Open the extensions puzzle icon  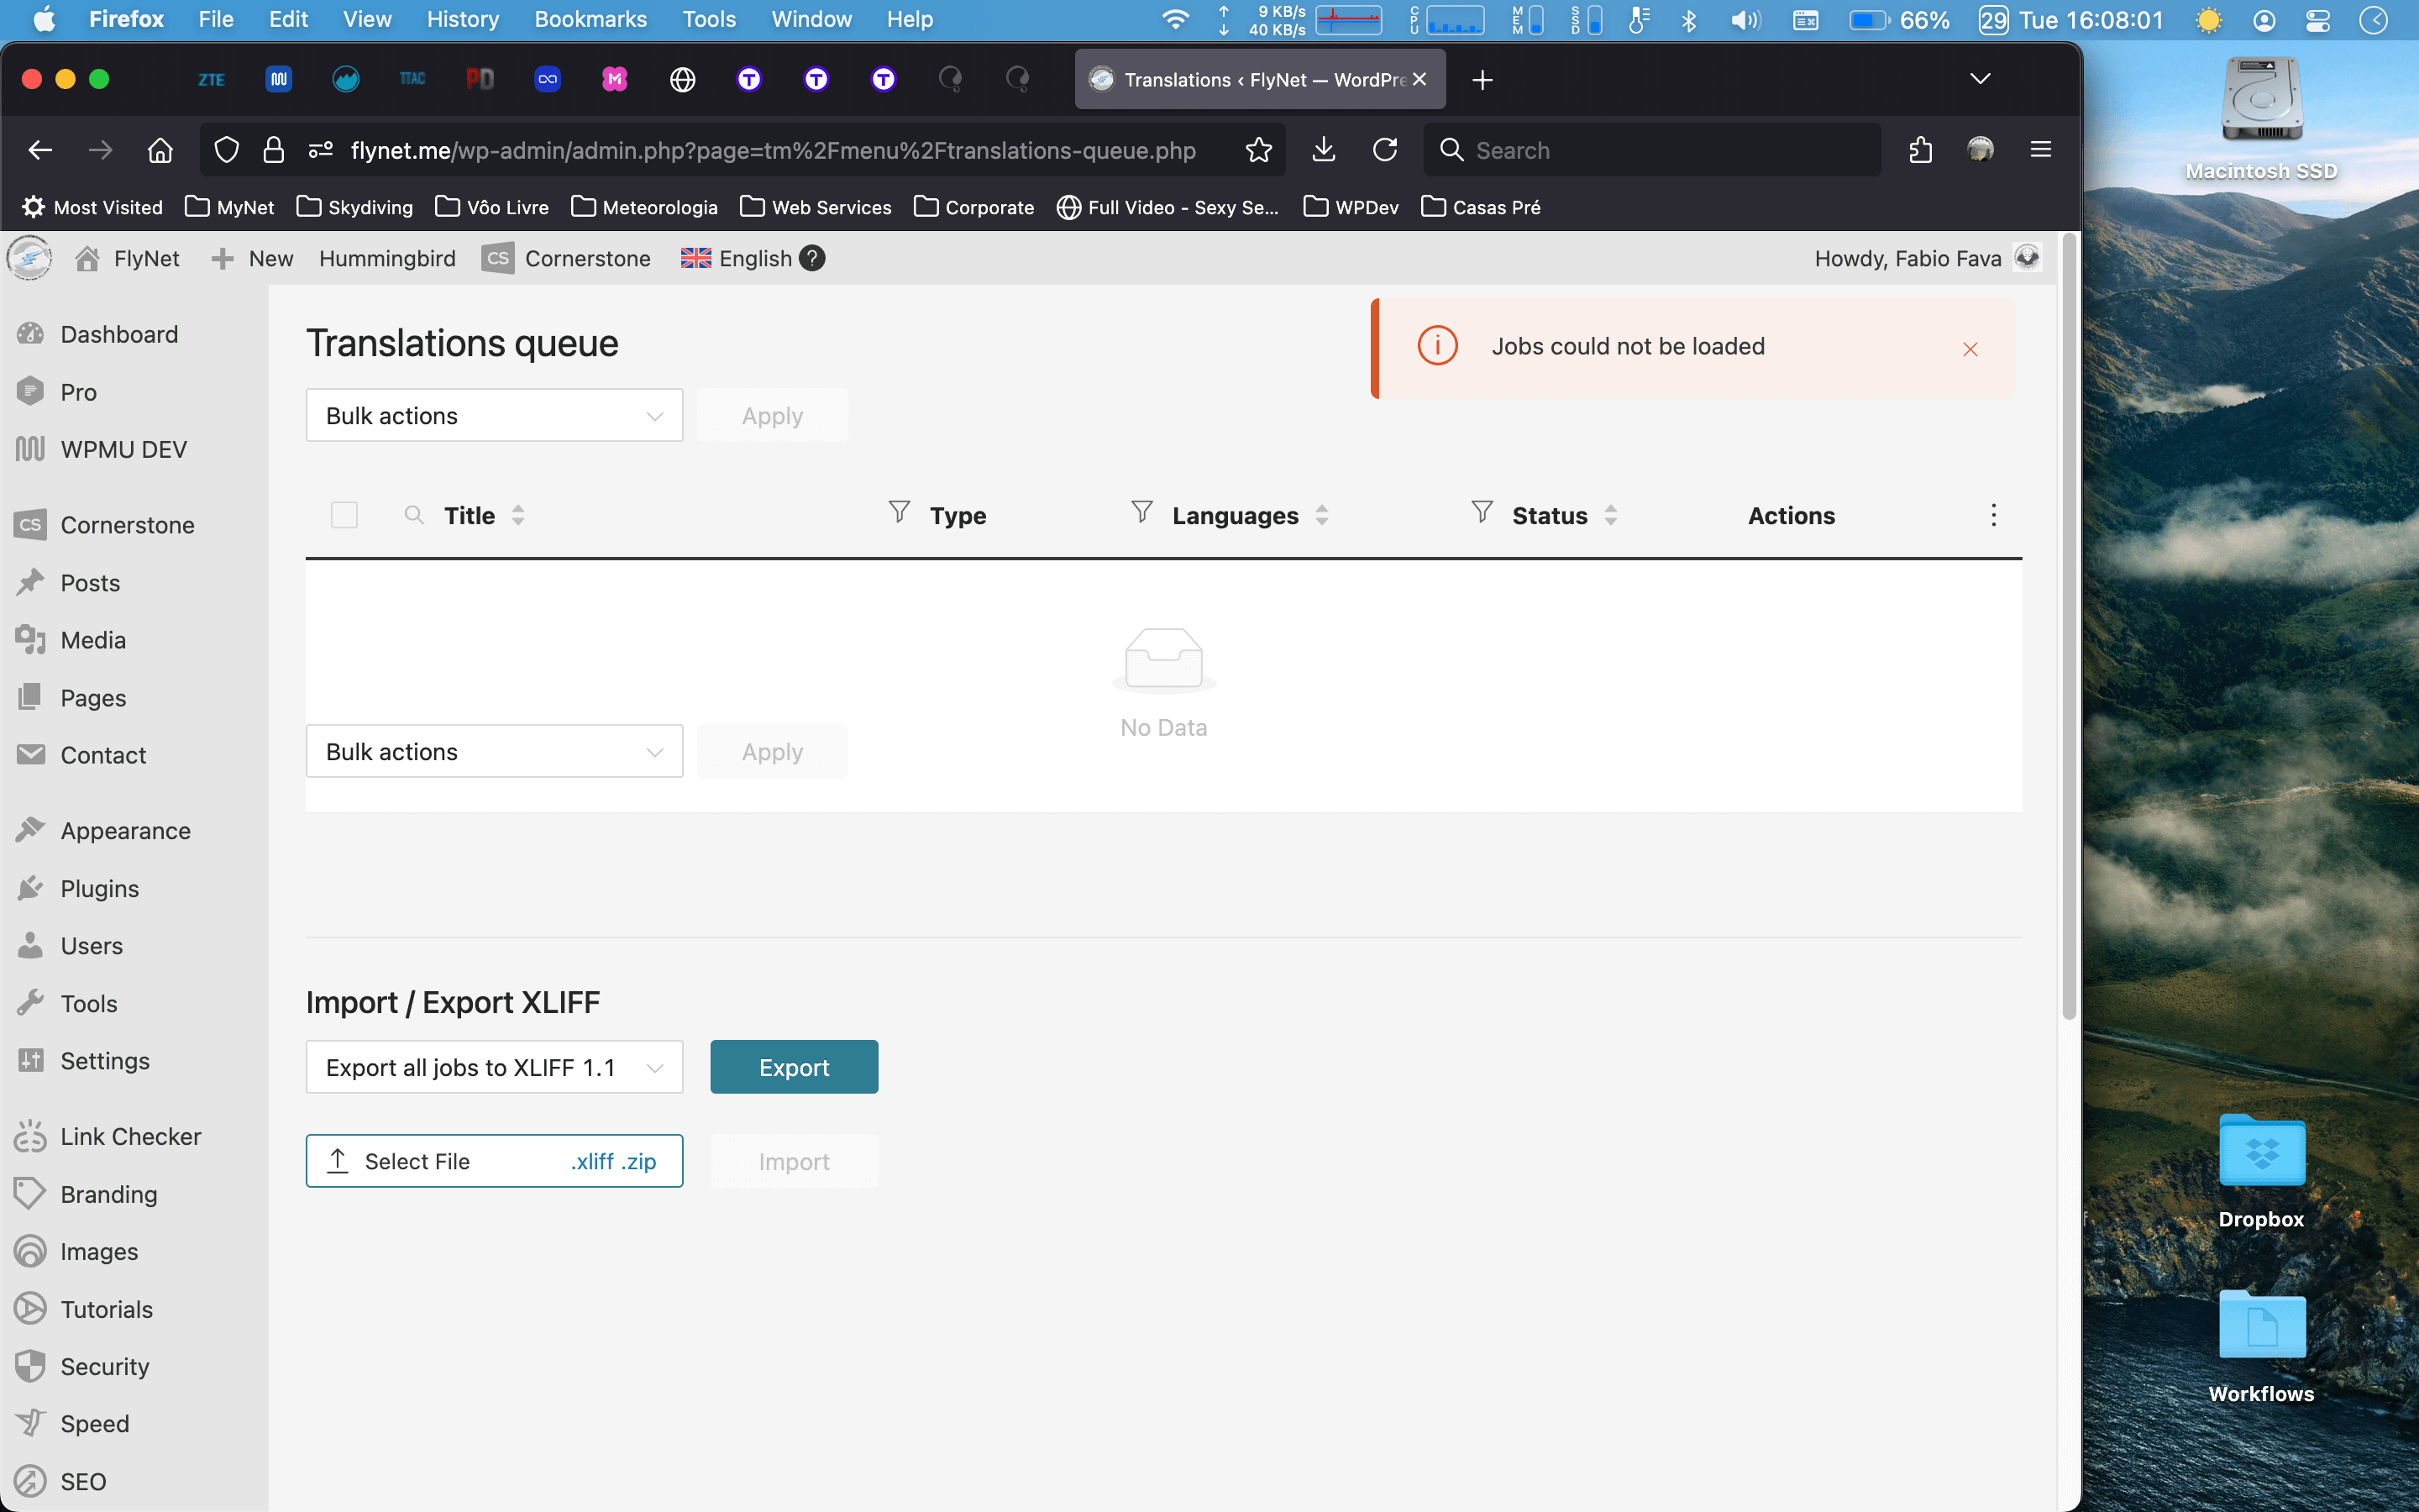coord(1920,150)
